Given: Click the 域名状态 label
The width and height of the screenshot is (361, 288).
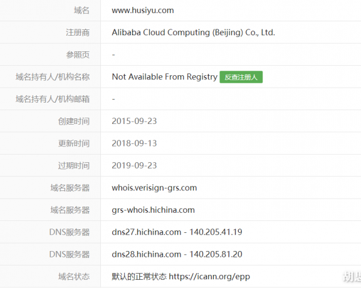Looking at the screenshot, I should [74, 277].
